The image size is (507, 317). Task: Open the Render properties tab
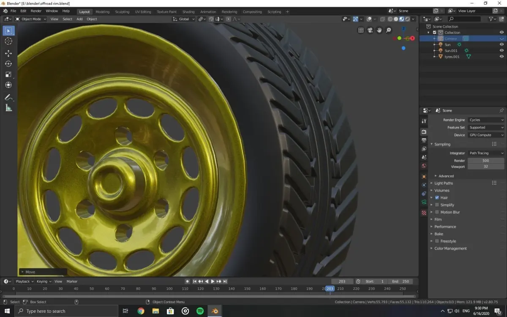424,132
